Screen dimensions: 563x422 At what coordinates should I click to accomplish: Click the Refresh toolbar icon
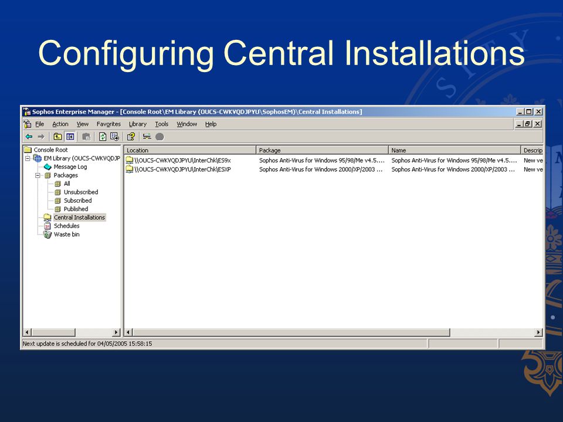103,137
